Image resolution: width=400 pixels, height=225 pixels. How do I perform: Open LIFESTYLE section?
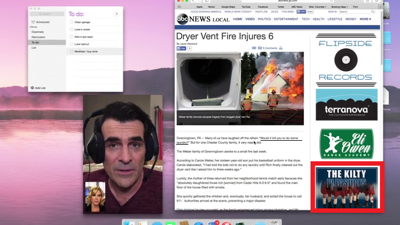[334, 19]
